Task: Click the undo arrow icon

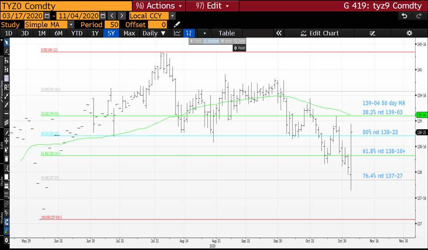Action: click(x=404, y=16)
